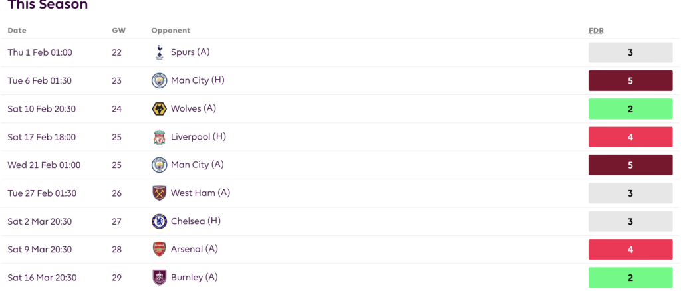The width and height of the screenshot is (681, 291).
Task: Click the red FDR 4 box for Arsenal
Action: 630,249
